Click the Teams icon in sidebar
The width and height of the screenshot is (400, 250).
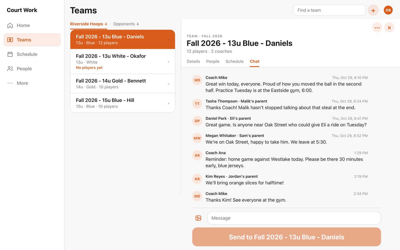pos(10,40)
